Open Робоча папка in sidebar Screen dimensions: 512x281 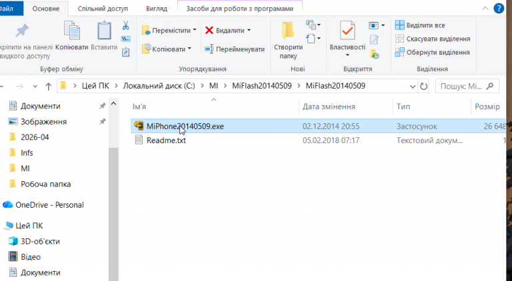coord(46,184)
